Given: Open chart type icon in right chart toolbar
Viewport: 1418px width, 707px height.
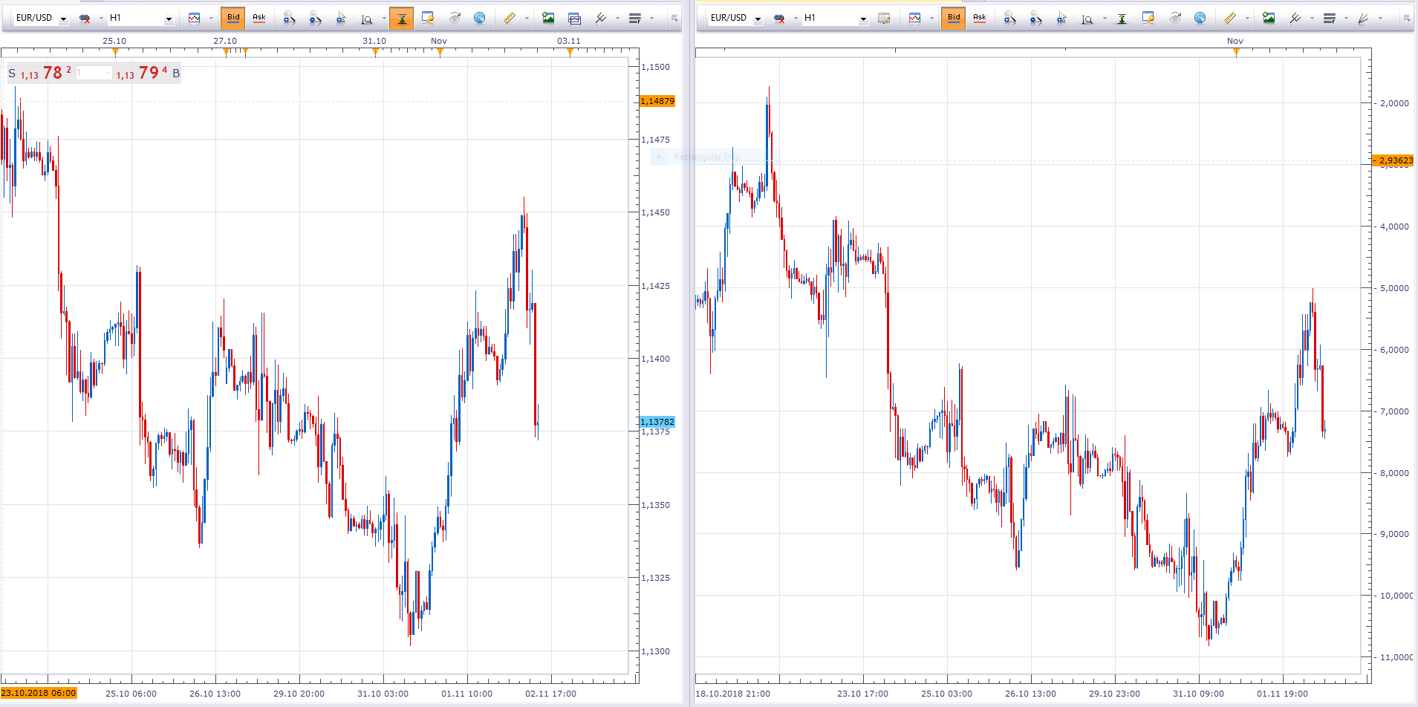Looking at the screenshot, I should (x=915, y=18).
